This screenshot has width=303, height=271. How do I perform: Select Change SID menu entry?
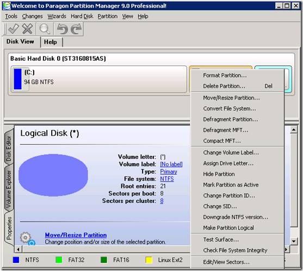(x=238, y=206)
